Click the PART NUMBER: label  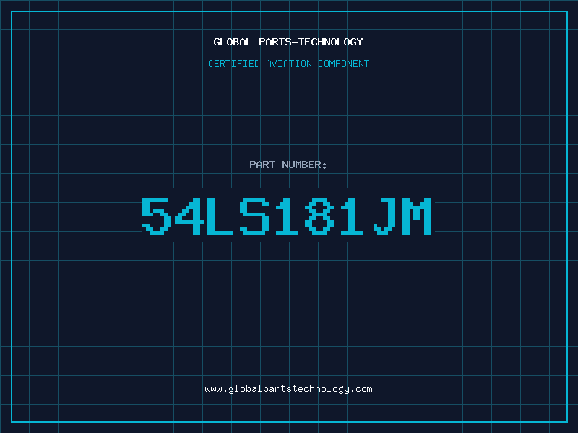point(288,165)
